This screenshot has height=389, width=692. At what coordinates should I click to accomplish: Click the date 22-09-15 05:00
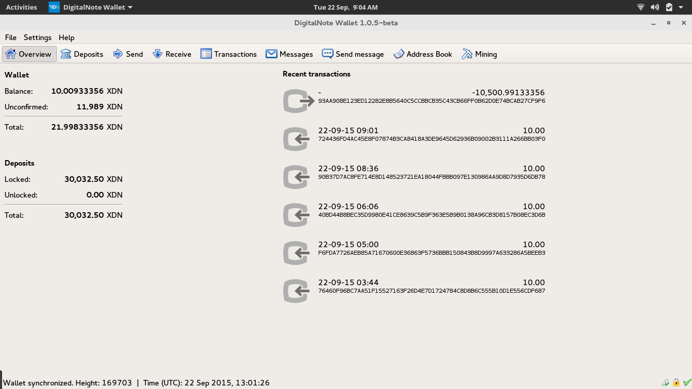(348, 245)
